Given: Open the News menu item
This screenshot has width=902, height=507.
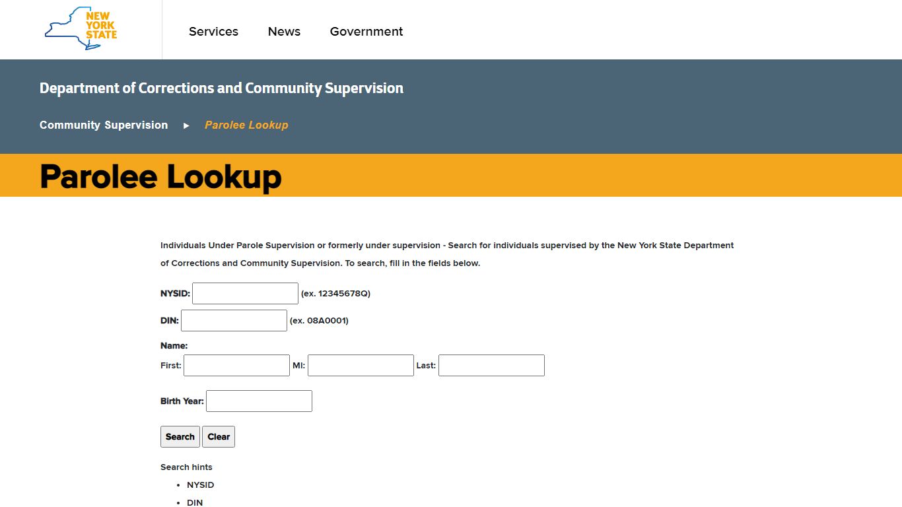Looking at the screenshot, I should click(284, 31).
